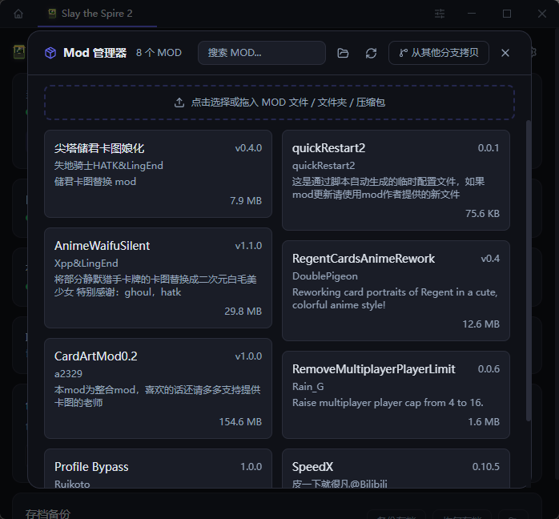Click the 从其他分支拷贝 button

(439, 53)
